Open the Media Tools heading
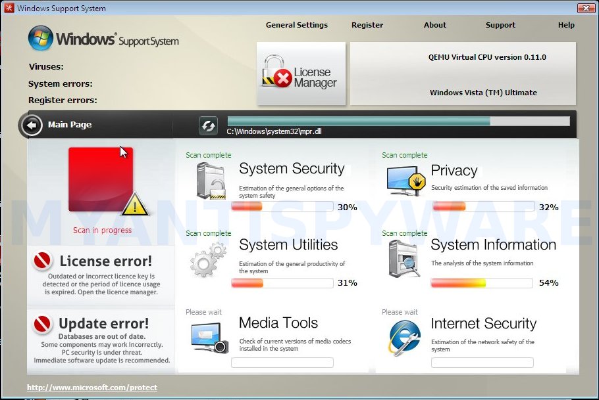The height and width of the screenshot is (400, 599). [x=278, y=323]
